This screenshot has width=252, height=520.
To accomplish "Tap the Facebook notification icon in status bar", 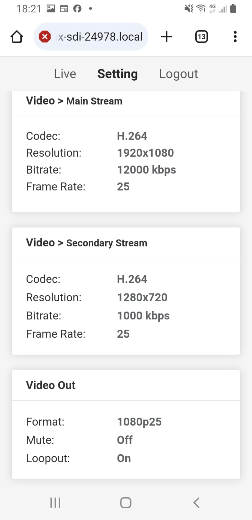I will tap(77, 9).
